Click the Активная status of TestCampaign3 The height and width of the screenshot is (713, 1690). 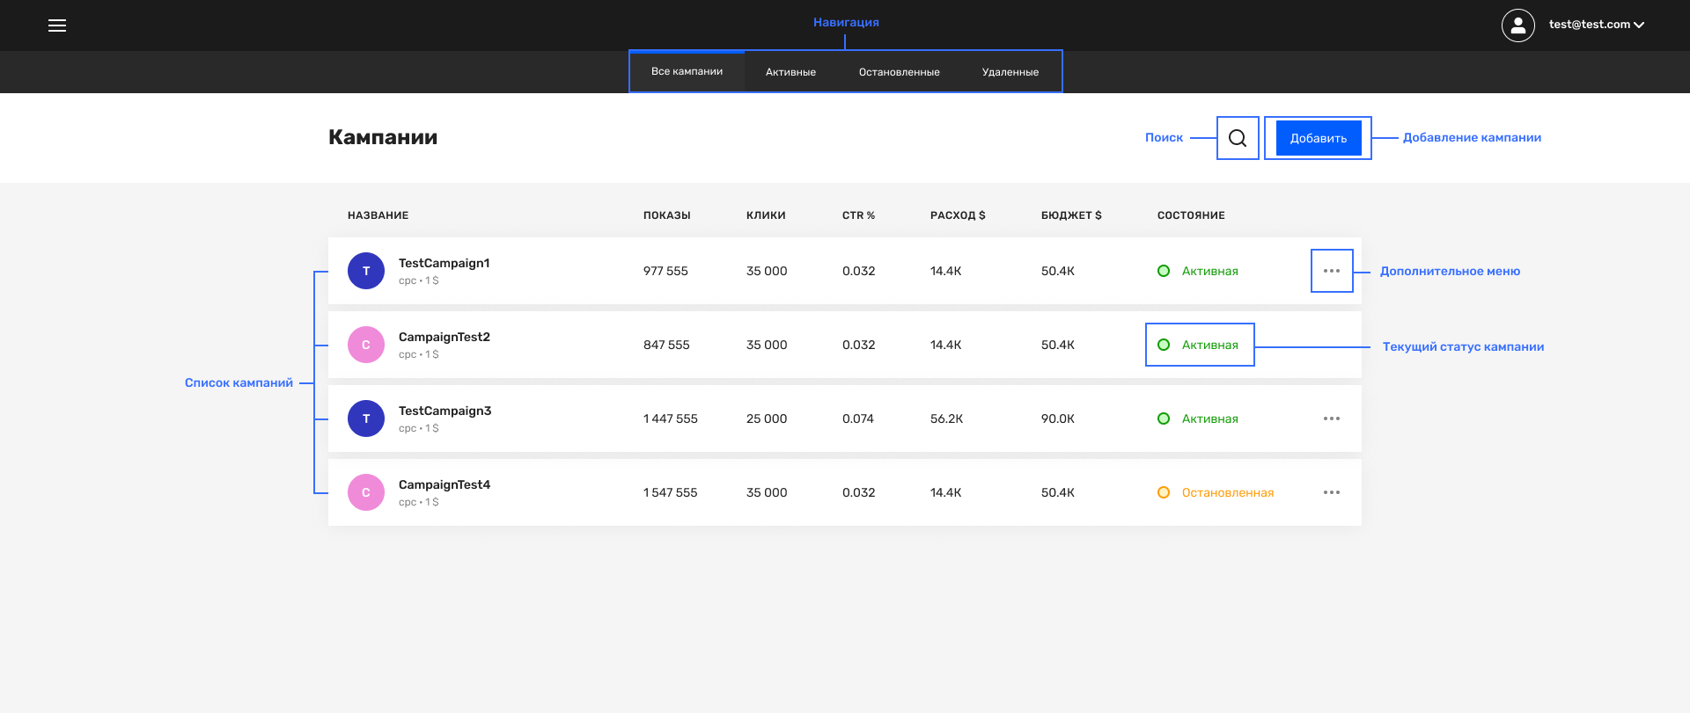point(1198,418)
